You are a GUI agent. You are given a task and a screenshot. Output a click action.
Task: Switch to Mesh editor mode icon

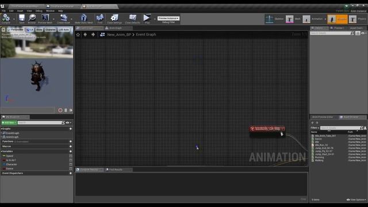[x=289, y=19]
